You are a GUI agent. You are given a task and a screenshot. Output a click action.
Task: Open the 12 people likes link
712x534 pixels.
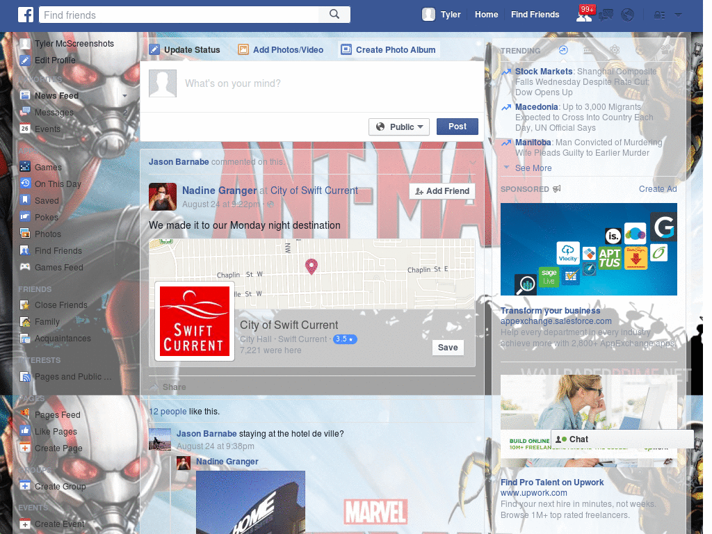tap(168, 412)
